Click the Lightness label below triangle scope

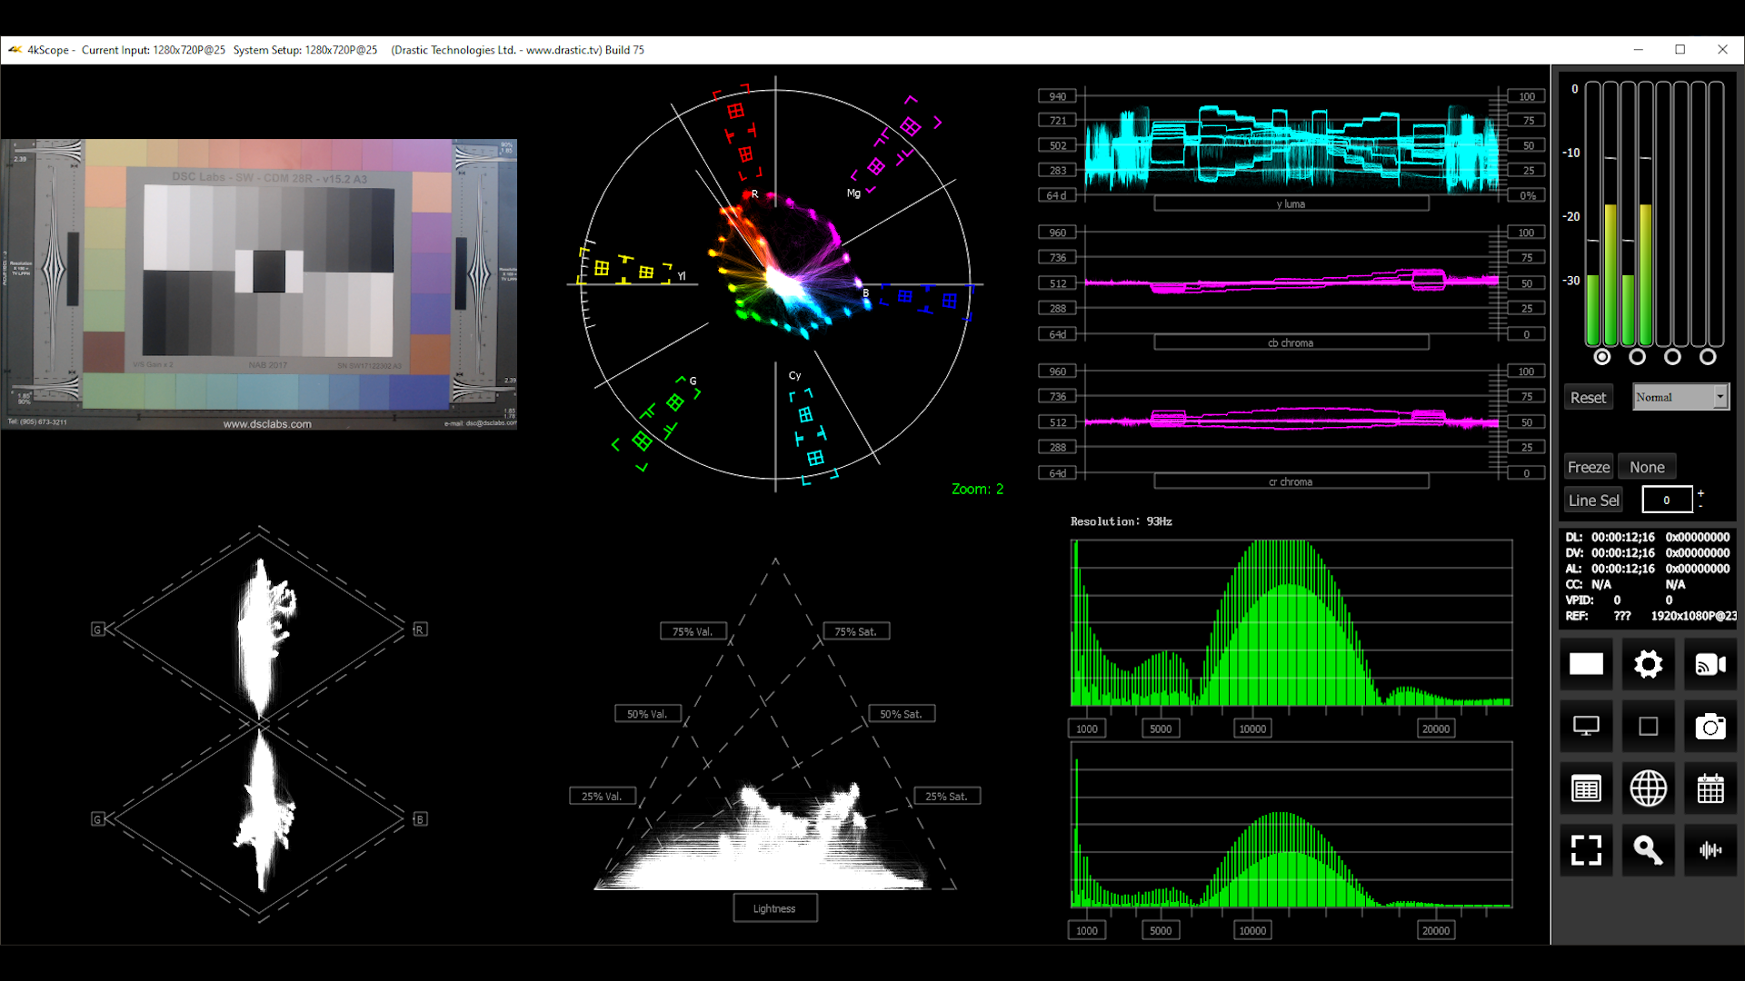point(774,908)
